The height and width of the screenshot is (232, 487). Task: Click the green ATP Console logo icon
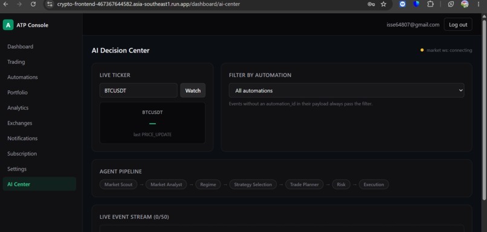click(x=8, y=25)
